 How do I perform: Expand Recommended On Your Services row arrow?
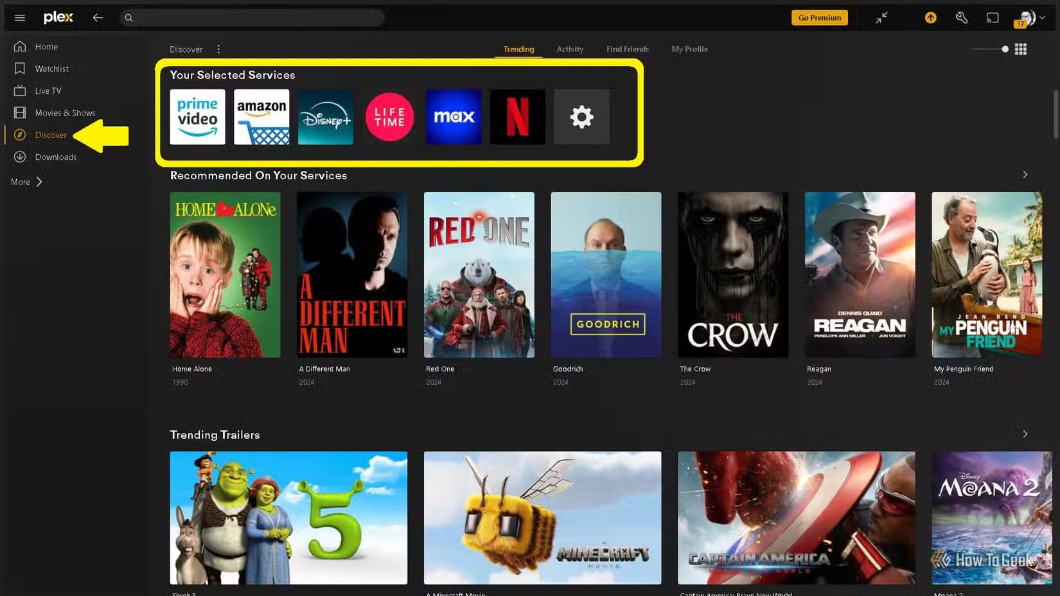pos(1025,175)
